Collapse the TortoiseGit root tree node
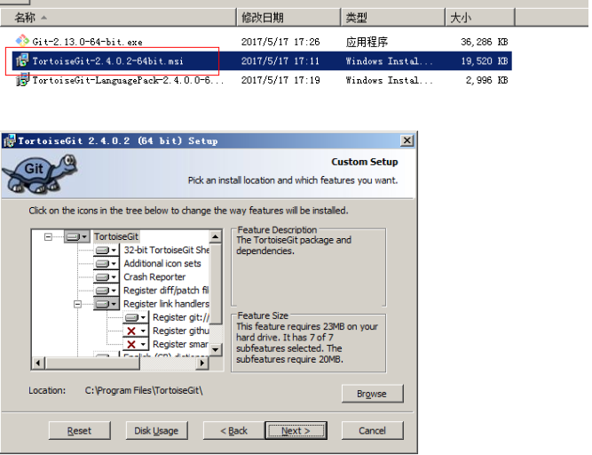Screen dimensions: 592x455 pyautogui.click(x=48, y=237)
